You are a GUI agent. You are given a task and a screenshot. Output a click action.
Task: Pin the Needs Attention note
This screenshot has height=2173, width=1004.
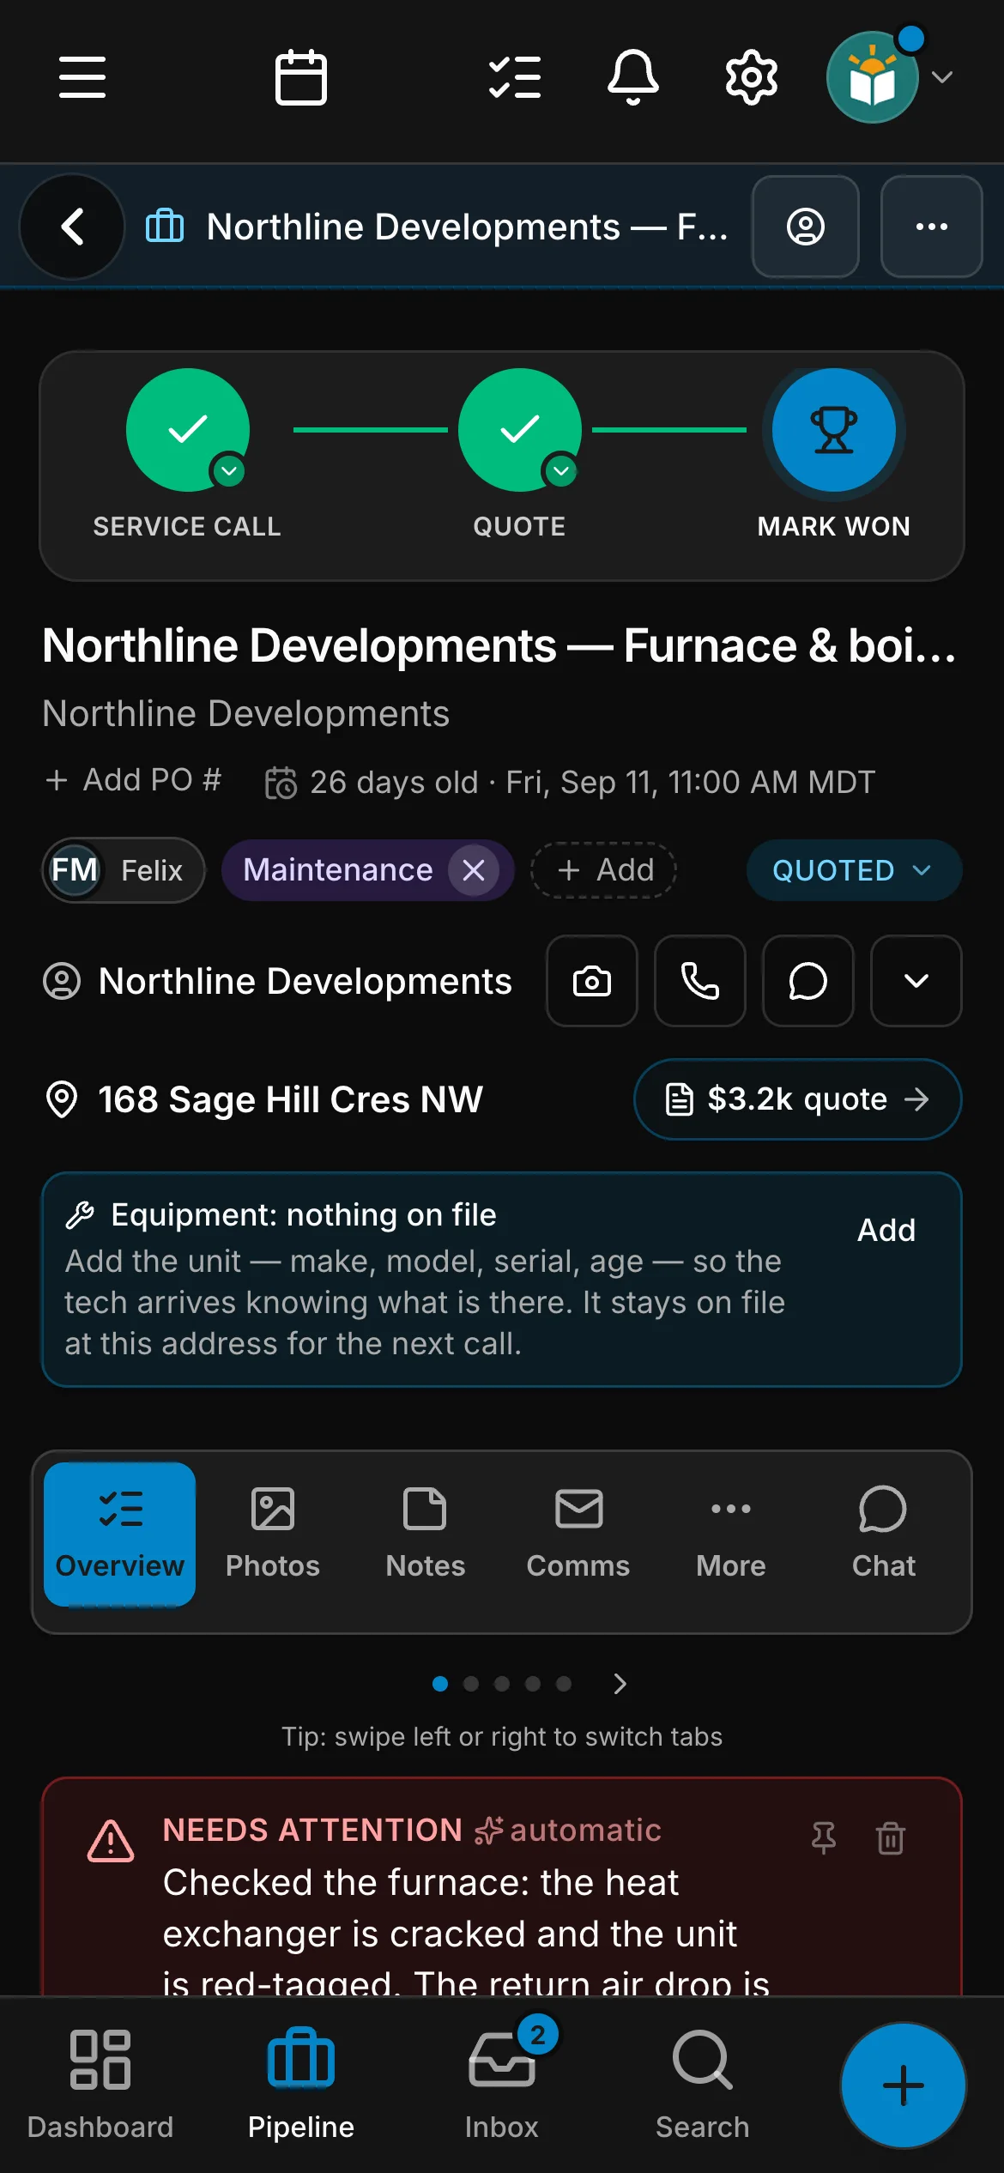(824, 1838)
